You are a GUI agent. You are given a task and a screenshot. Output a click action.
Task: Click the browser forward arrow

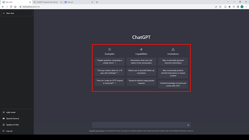pos(7,7)
